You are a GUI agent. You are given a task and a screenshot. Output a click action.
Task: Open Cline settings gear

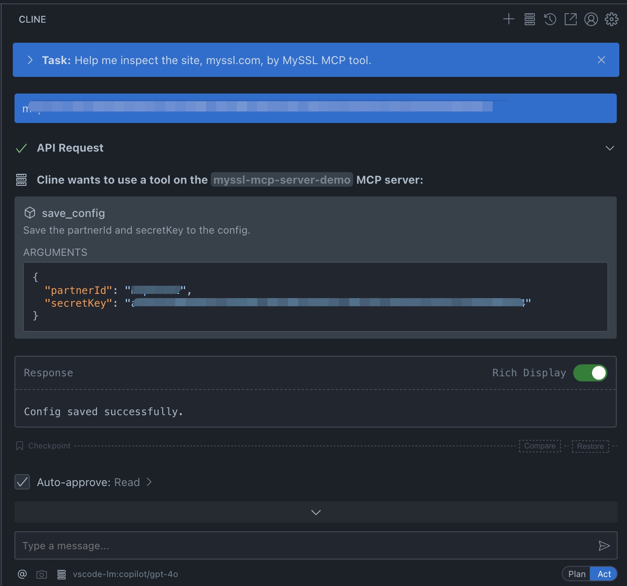[x=612, y=19]
